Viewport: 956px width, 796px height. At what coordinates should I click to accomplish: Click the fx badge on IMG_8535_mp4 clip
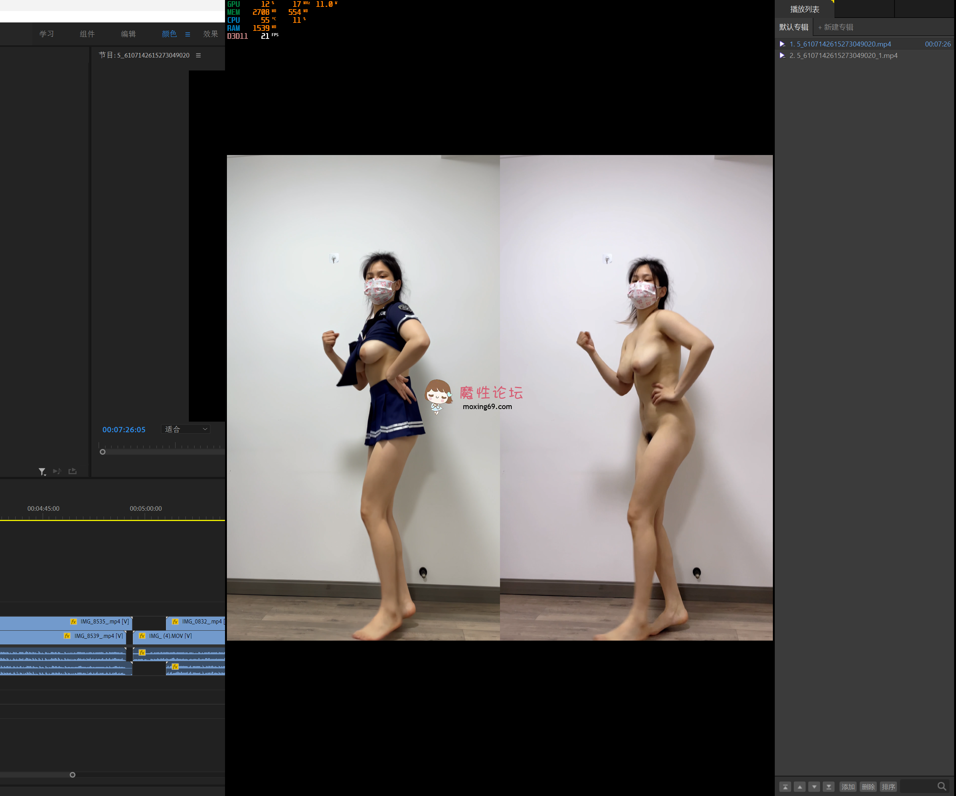[73, 622]
